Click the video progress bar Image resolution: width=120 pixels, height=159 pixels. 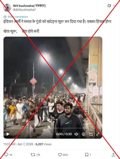tap(53, 128)
